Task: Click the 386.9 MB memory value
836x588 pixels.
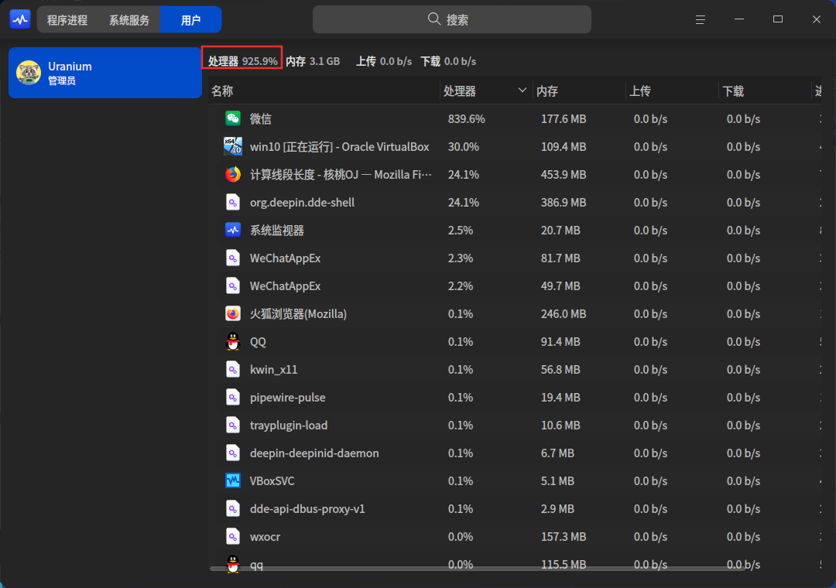Action: pyautogui.click(x=564, y=203)
